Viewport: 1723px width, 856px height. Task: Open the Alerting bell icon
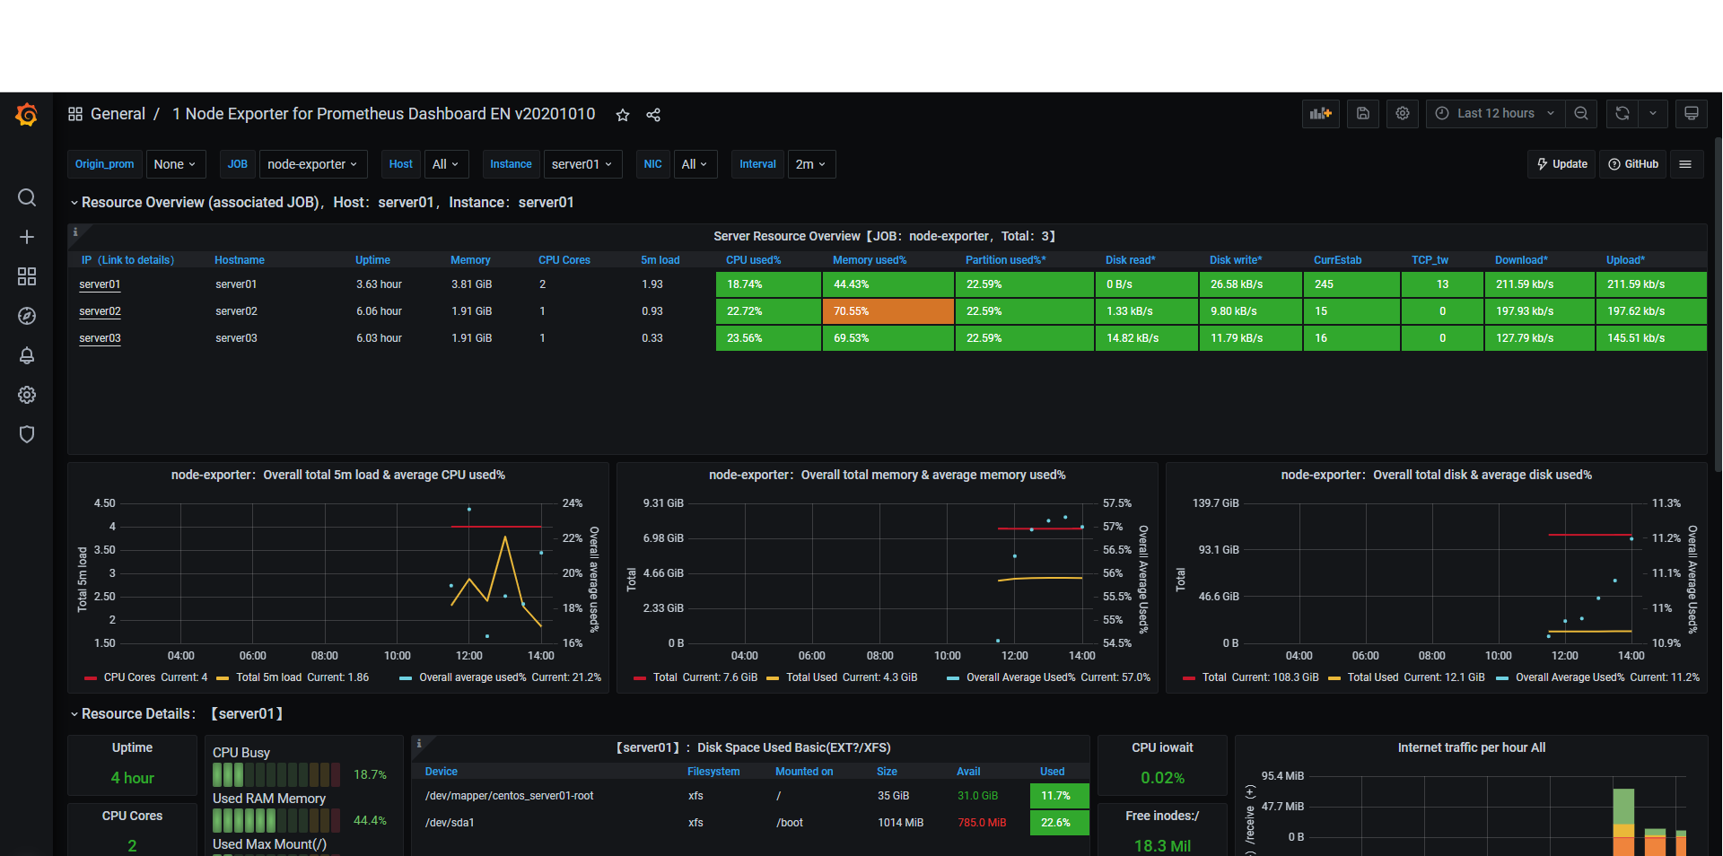point(27,355)
